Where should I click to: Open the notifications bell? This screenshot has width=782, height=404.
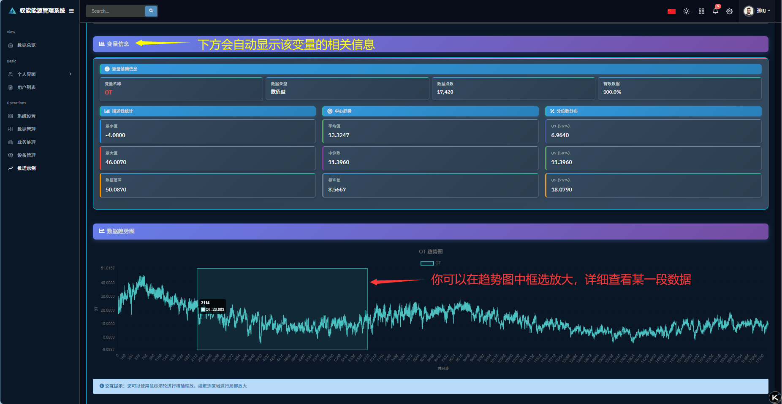[715, 11]
